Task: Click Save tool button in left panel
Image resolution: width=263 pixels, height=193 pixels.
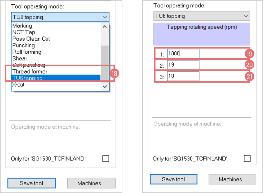Action: 32,183
